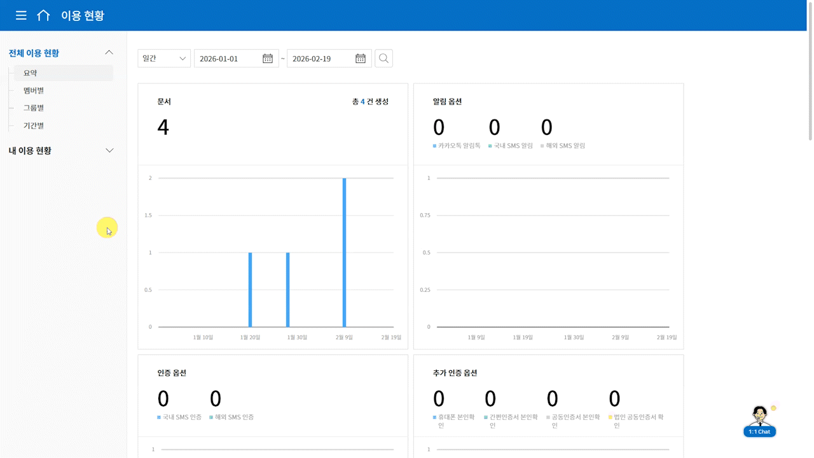Open the end date calendar icon
Viewport: 814px width, 458px height.
click(361, 59)
